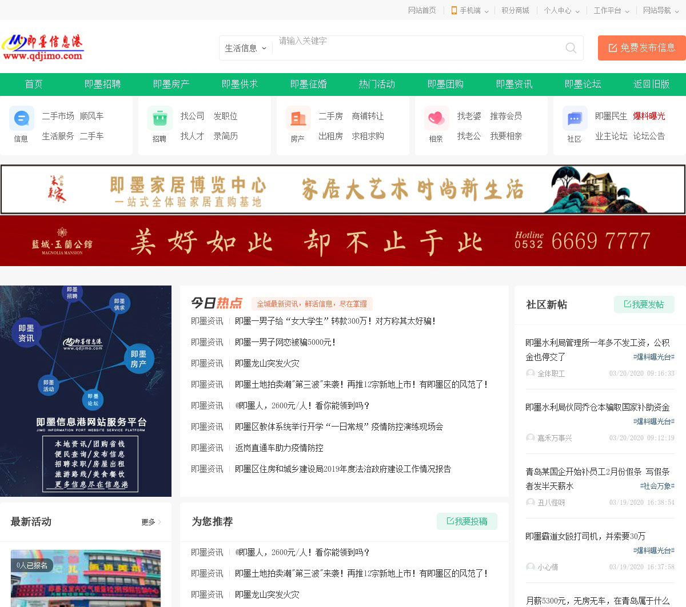Screen dimensions: 686x607
Task: Focus the 请输入关键字 search field
Action: 417,48
